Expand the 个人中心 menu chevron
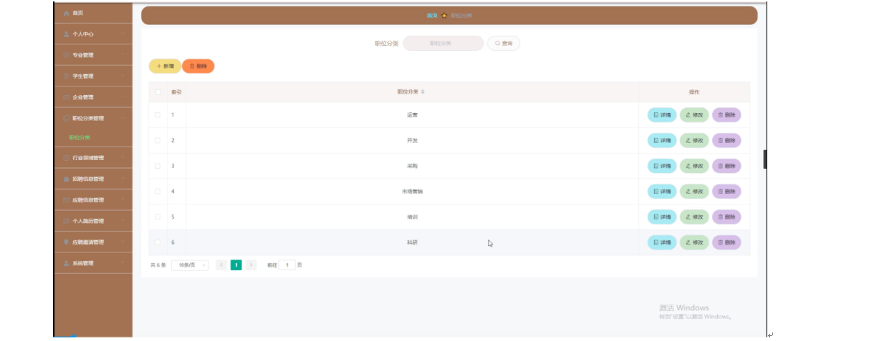The image size is (869, 341). [x=123, y=34]
